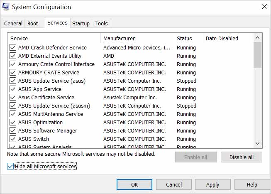
Task: Toggle AMD External Events Utility checkbox
Action: pyautogui.click(x=13, y=56)
